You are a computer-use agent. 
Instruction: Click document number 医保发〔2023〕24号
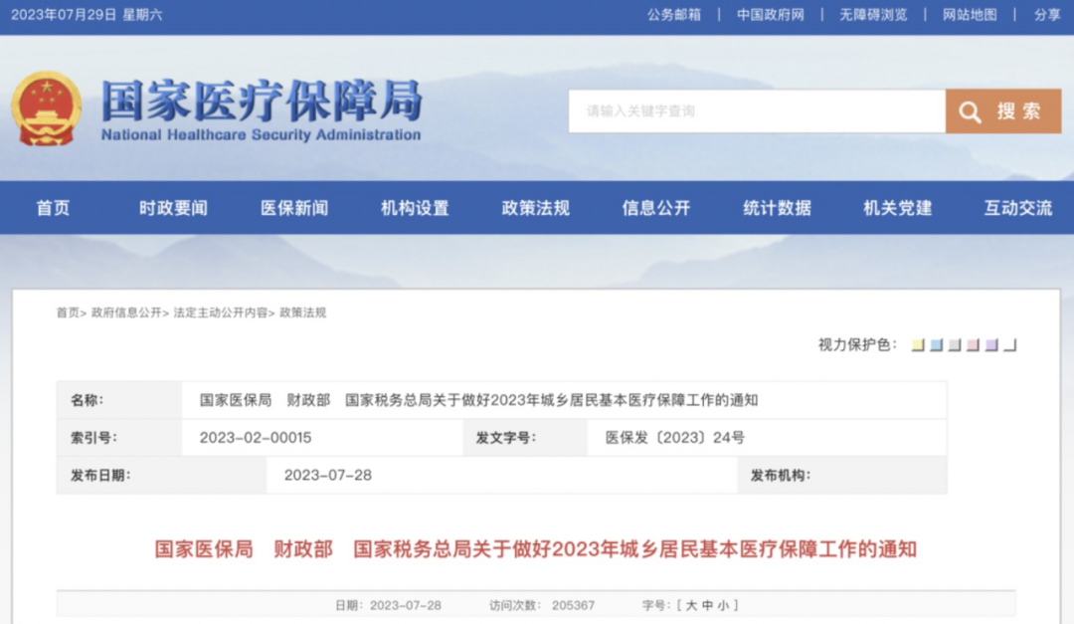(x=675, y=438)
